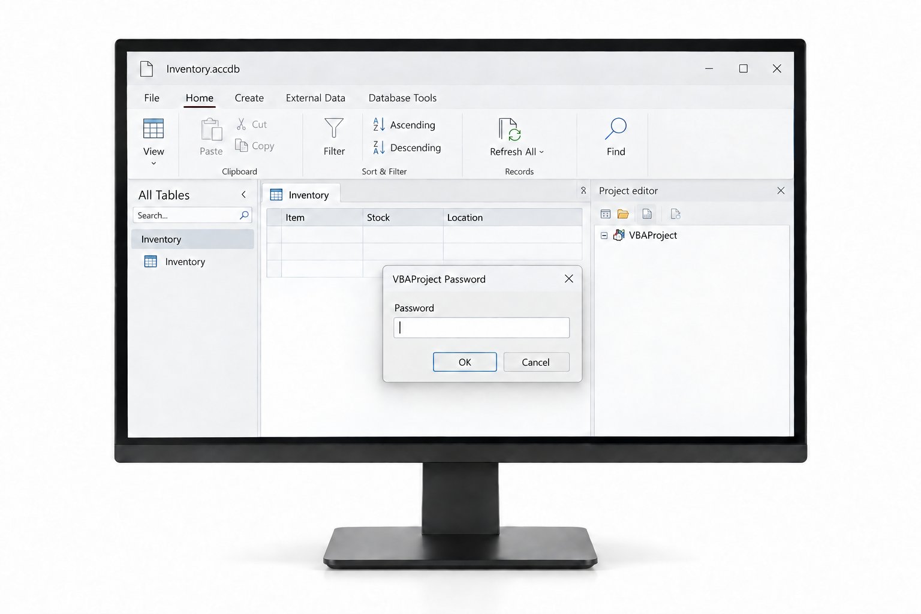Click the Paste clipboard icon
Image resolution: width=921 pixels, height=614 pixels.
point(211,129)
